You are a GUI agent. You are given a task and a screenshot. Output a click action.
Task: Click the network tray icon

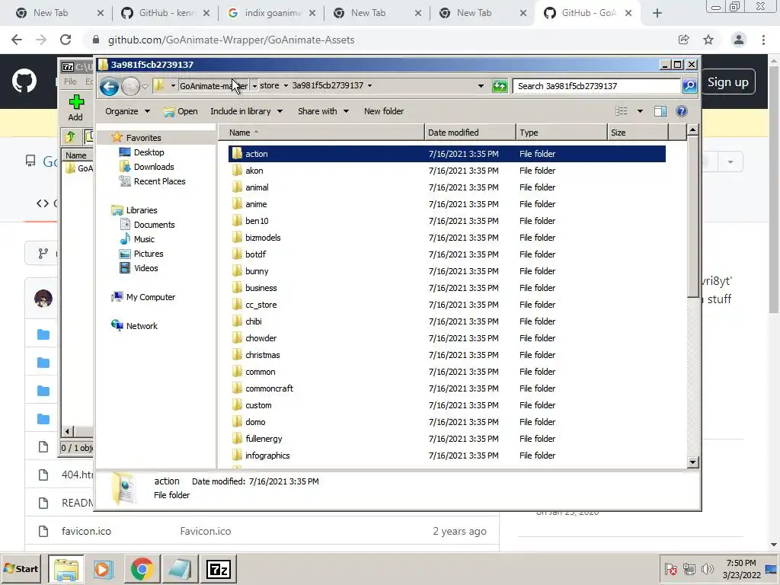[689, 568]
